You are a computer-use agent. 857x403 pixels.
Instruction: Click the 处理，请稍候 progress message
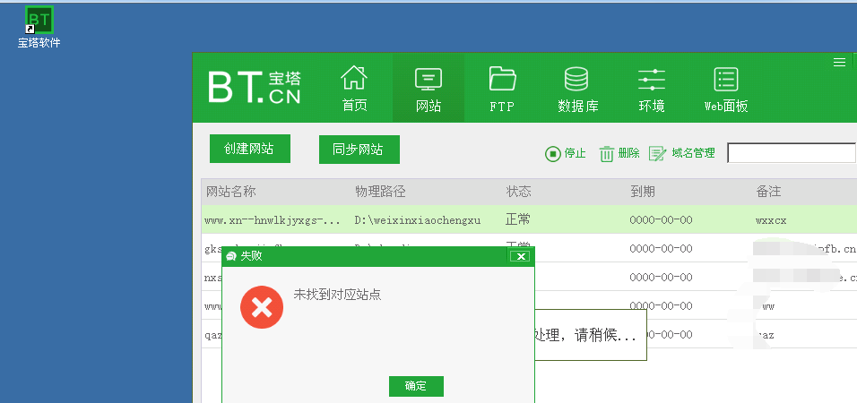pos(584,335)
